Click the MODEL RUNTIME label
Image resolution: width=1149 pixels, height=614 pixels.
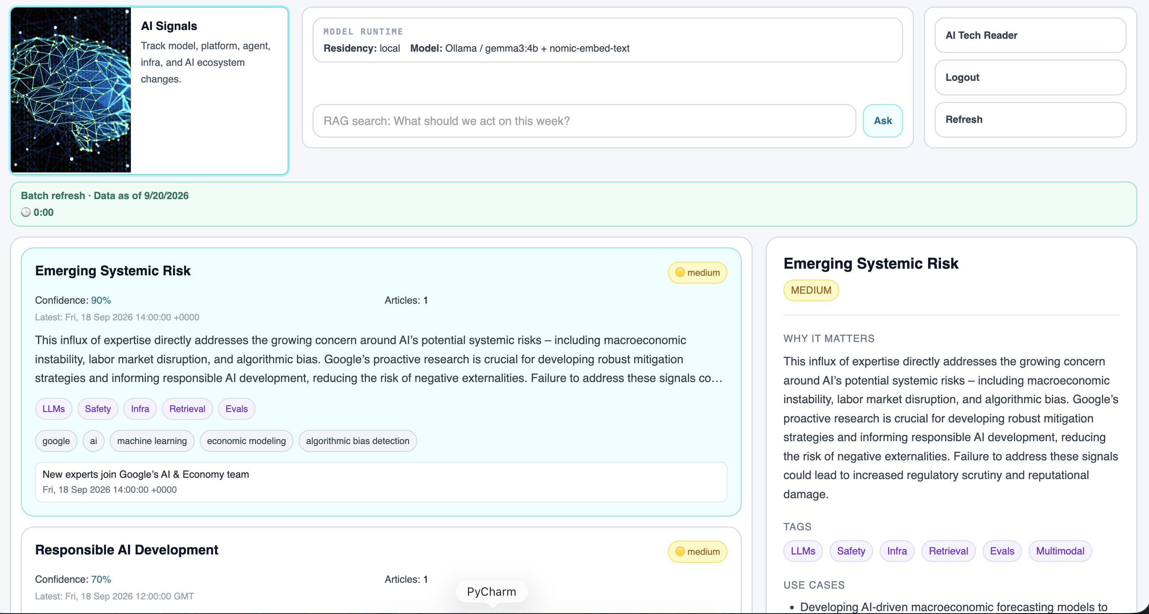(x=363, y=32)
